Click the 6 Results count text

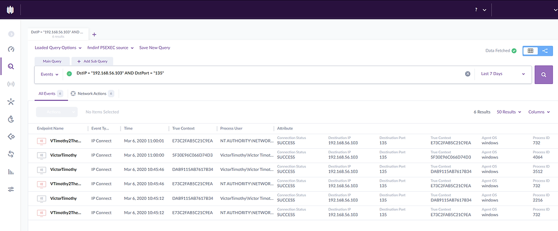pyautogui.click(x=482, y=112)
